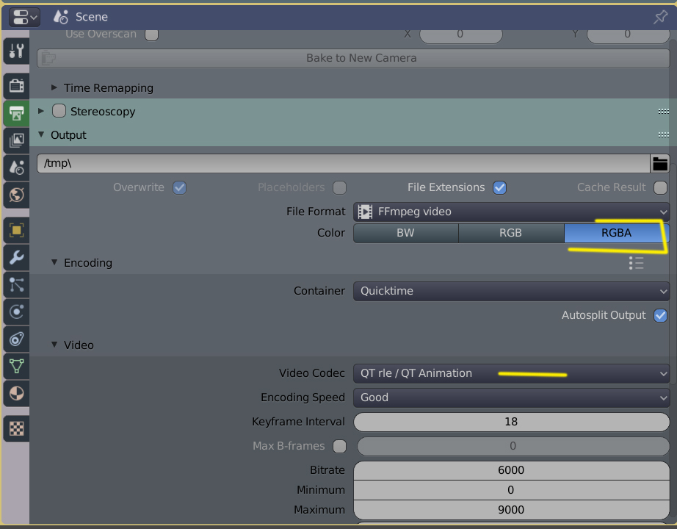Open Modifiers wrench tab
The width and height of the screenshot is (677, 529).
coord(16,257)
